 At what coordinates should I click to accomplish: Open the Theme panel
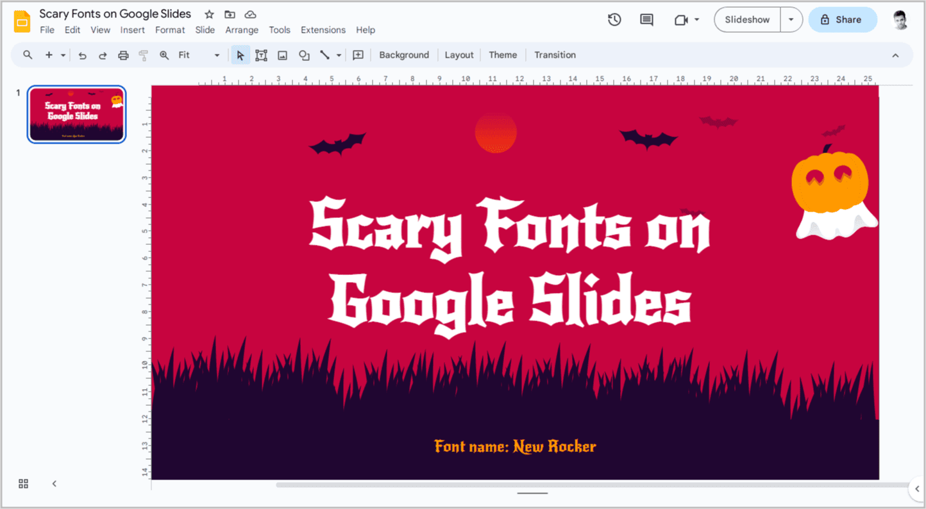[503, 55]
